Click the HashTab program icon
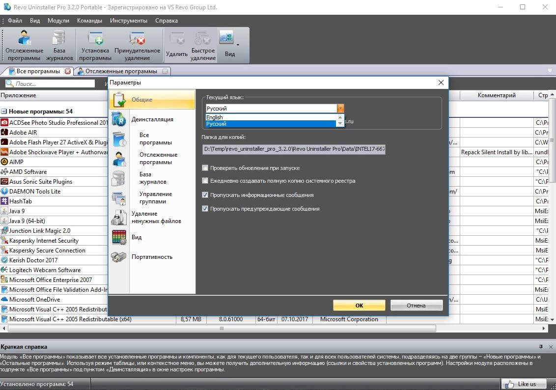The width and height of the screenshot is (556, 390). coord(4,201)
